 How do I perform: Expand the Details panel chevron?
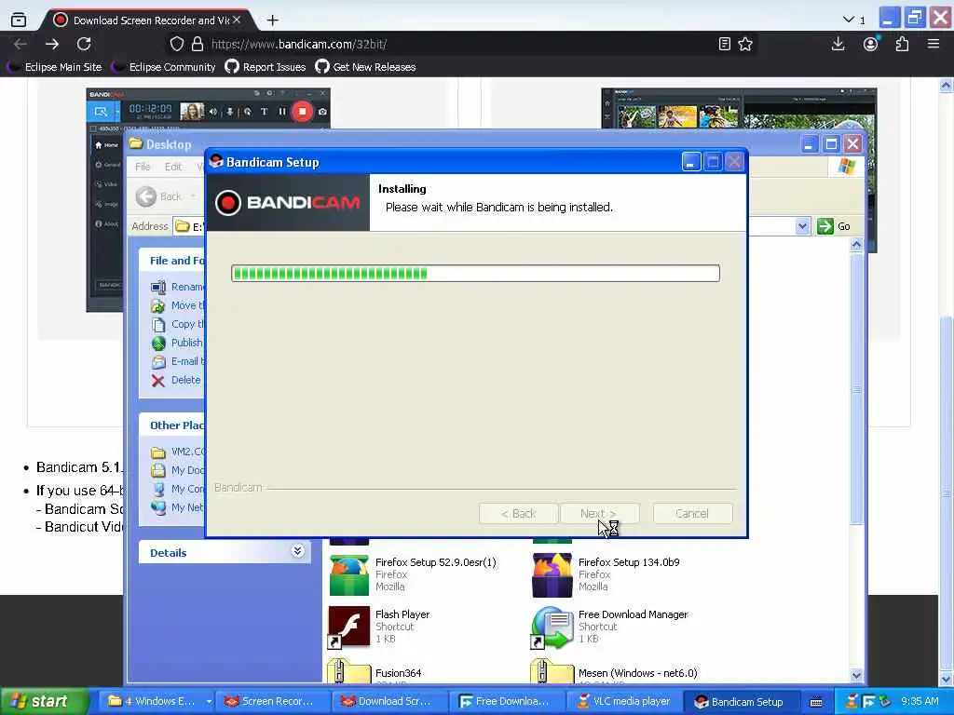pos(297,551)
